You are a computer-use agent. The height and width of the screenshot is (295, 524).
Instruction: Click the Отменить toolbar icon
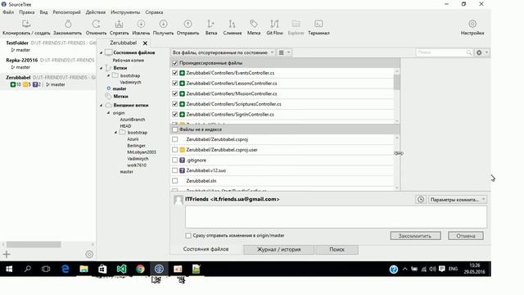click(x=96, y=24)
